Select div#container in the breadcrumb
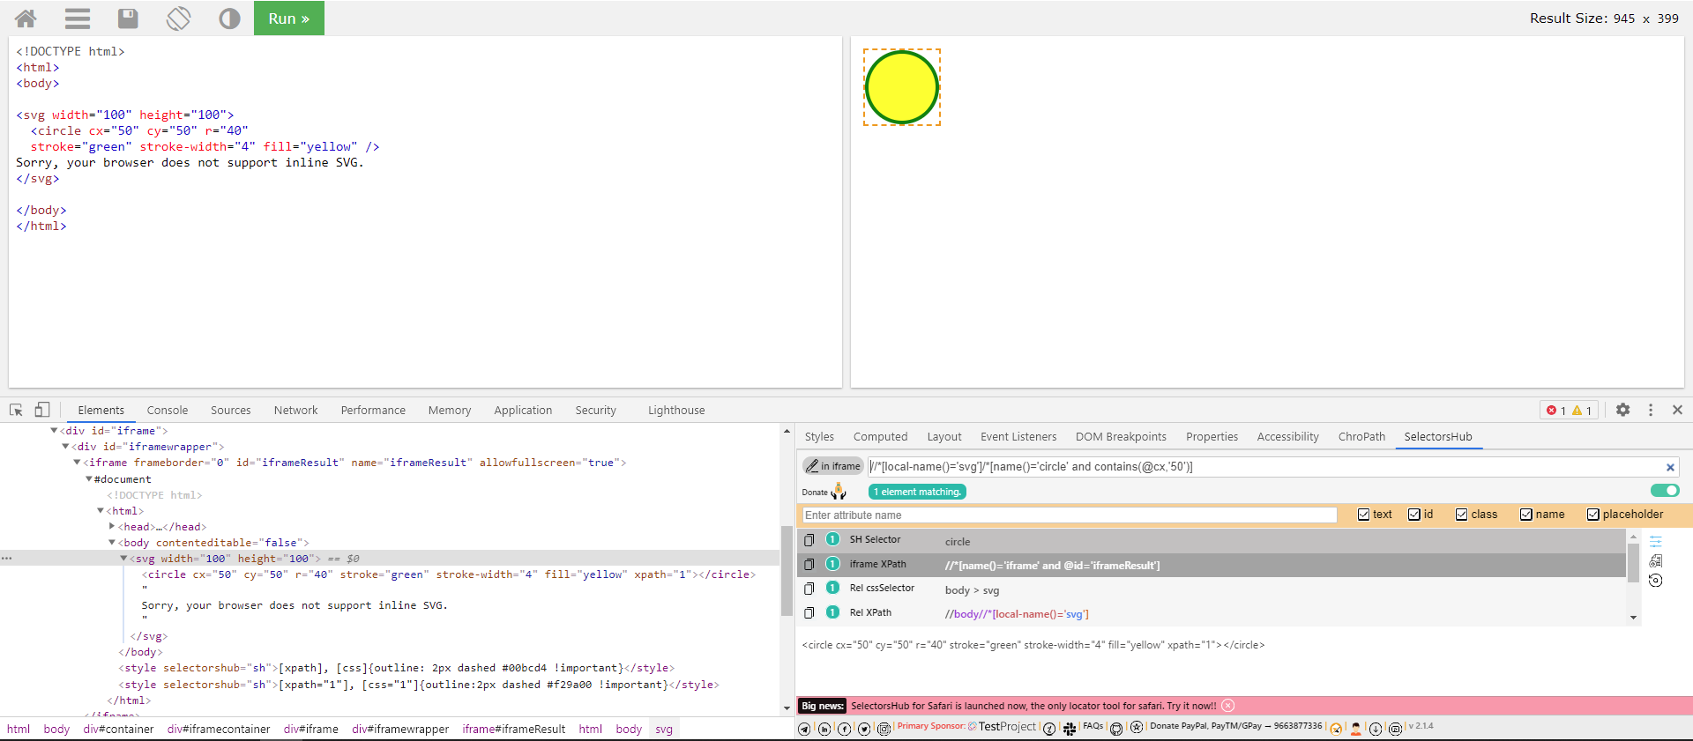 pyautogui.click(x=118, y=730)
